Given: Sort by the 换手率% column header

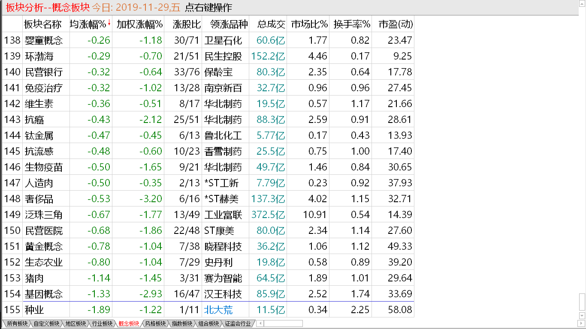Looking at the screenshot, I should pos(352,24).
